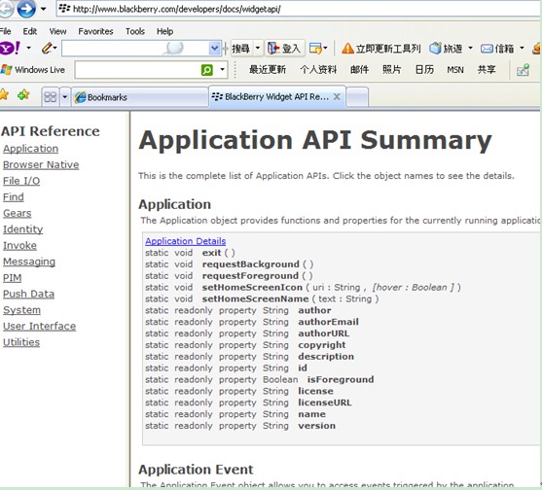Open the System sidebar link

click(21, 310)
